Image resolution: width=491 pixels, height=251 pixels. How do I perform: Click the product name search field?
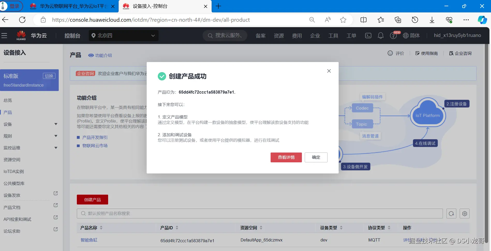coord(260,214)
